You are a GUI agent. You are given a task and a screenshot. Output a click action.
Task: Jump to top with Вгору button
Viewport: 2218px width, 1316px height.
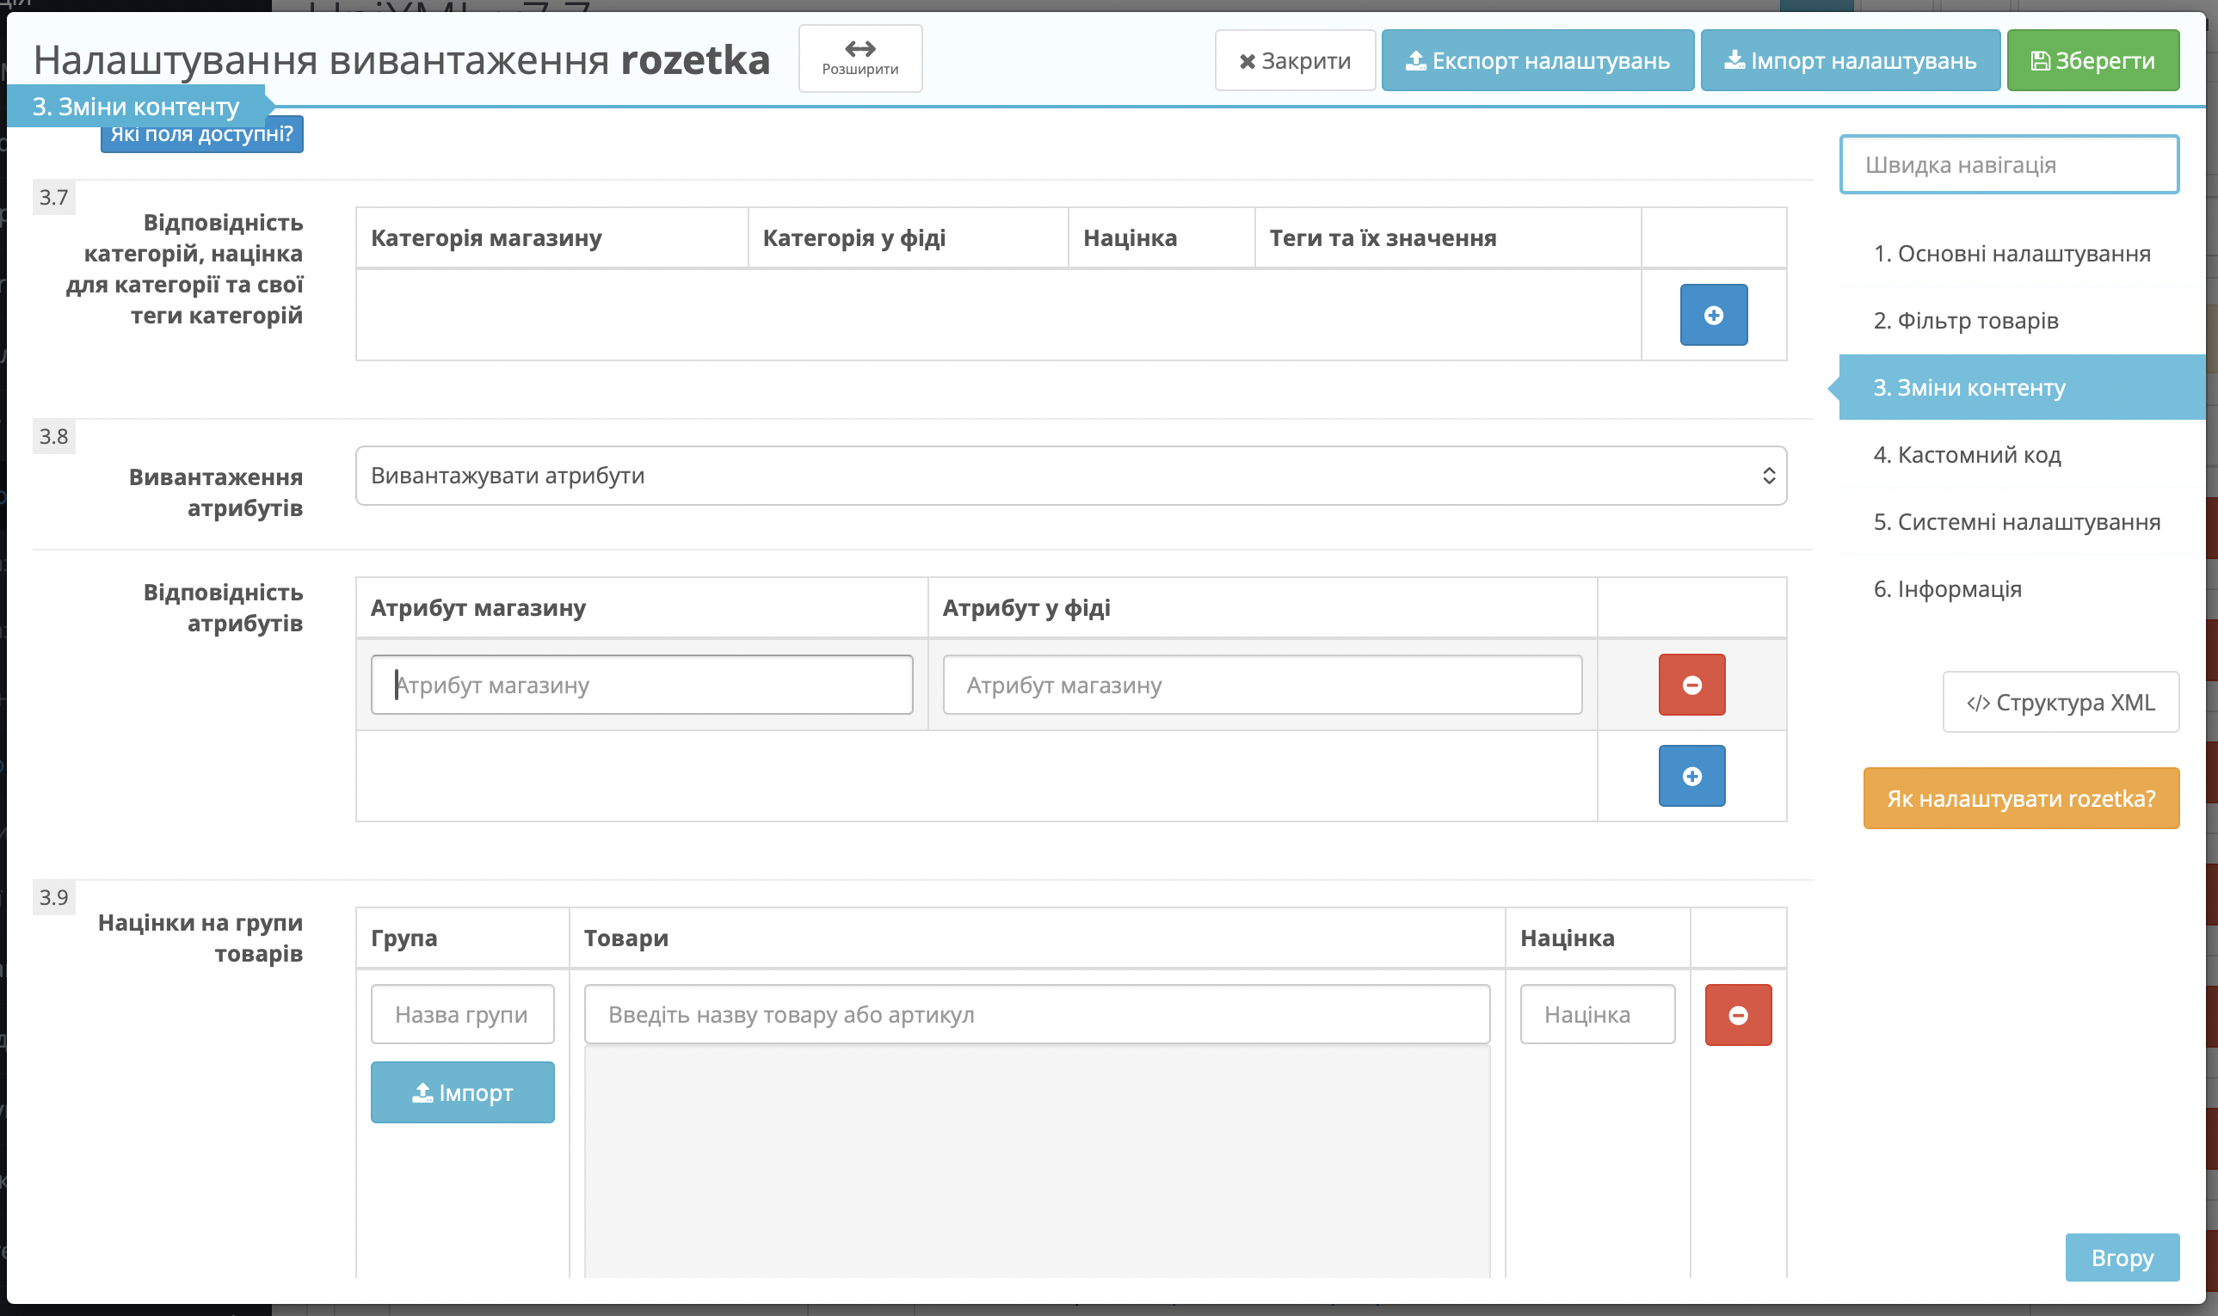click(2122, 1258)
